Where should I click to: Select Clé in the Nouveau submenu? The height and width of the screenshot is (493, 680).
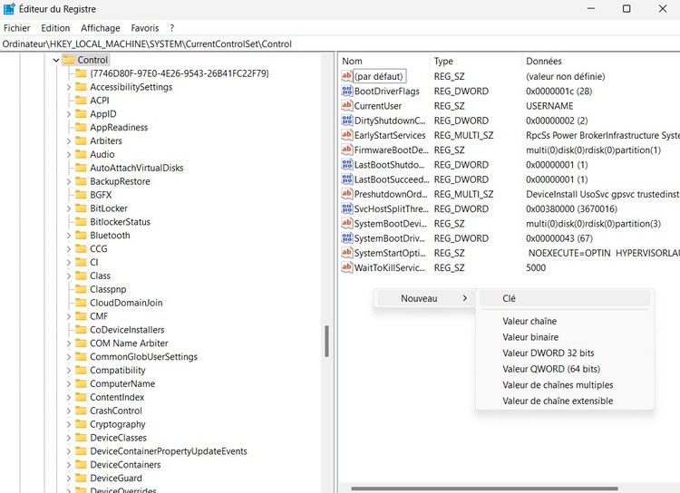510,298
